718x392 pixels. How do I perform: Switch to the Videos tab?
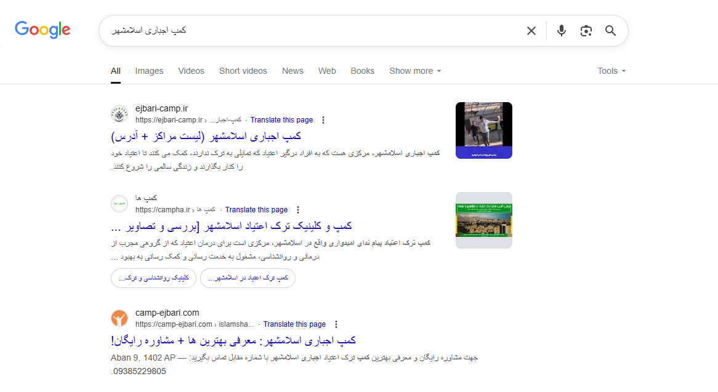[191, 71]
